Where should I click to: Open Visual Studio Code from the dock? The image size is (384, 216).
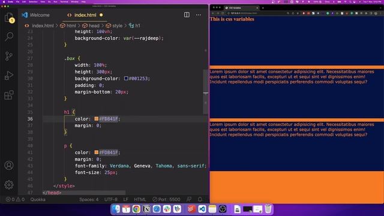[202, 209]
